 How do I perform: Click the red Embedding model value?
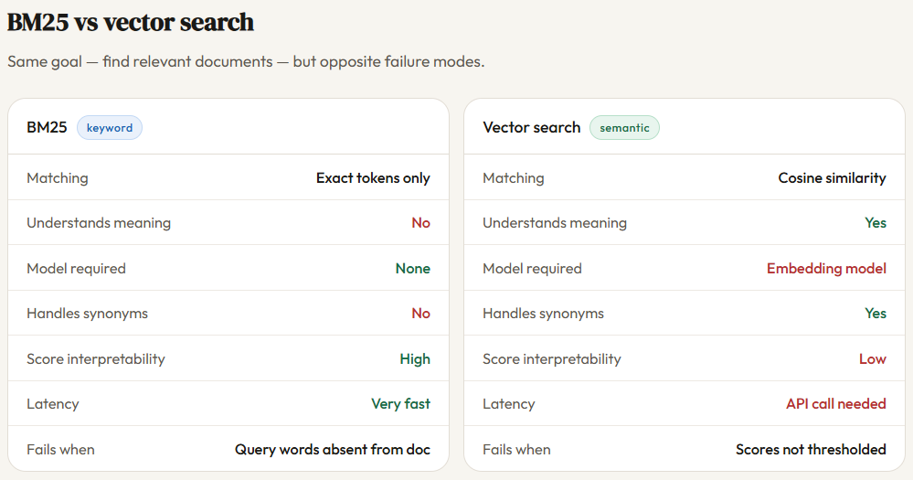(826, 269)
